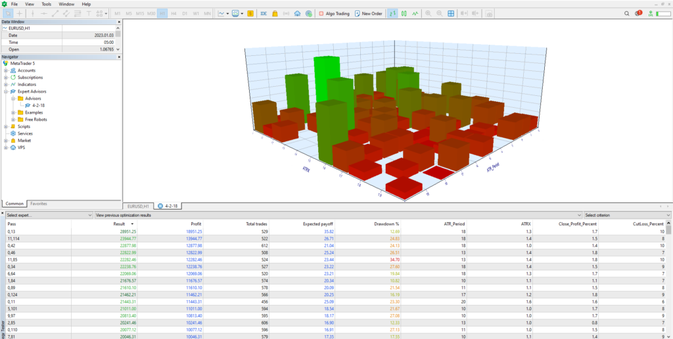Viewport: 673px width, 339px height.
Task: Toggle Algo Trading on or off
Action: [335, 13]
